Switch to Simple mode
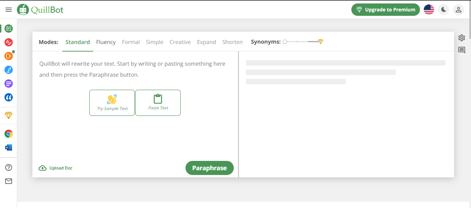The width and height of the screenshot is (471, 208). (x=154, y=42)
